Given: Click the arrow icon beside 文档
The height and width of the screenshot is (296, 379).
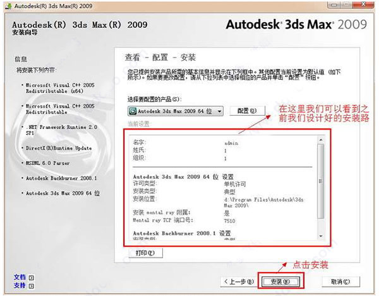Looking at the screenshot, I should click(32, 278).
